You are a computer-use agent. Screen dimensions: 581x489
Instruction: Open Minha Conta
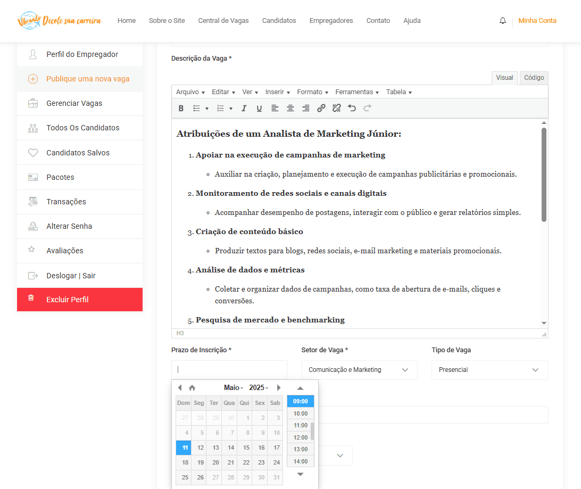tap(537, 21)
